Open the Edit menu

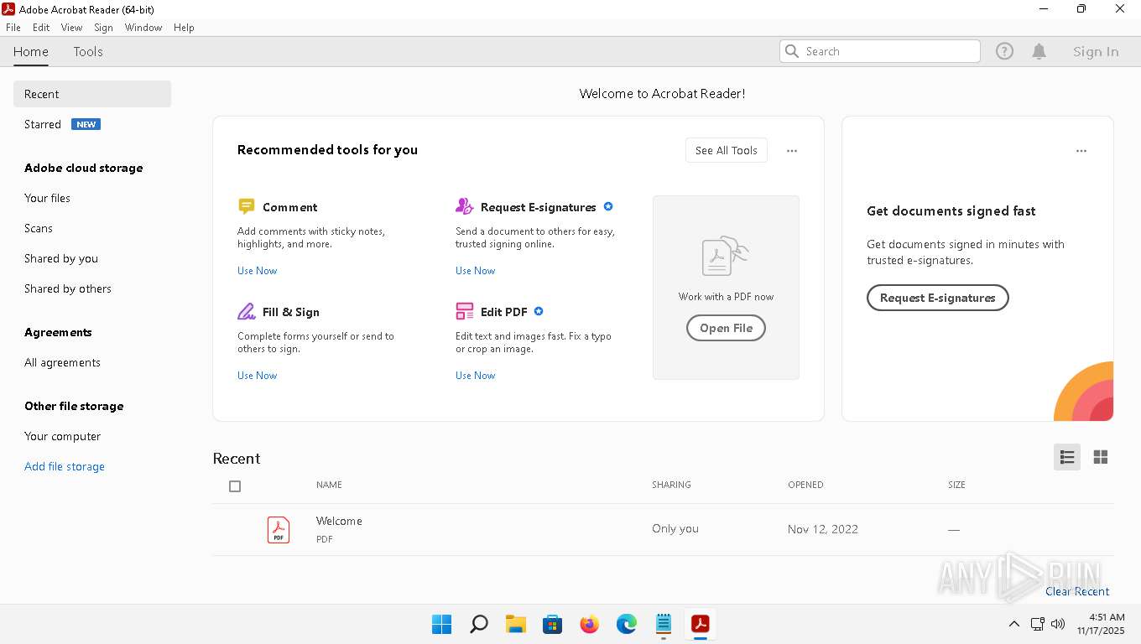pyautogui.click(x=41, y=28)
